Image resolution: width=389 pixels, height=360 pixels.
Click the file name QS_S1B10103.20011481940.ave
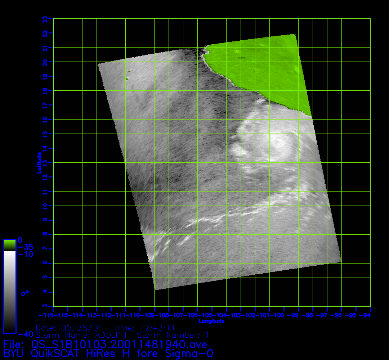pyautogui.click(x=119, y=344)
